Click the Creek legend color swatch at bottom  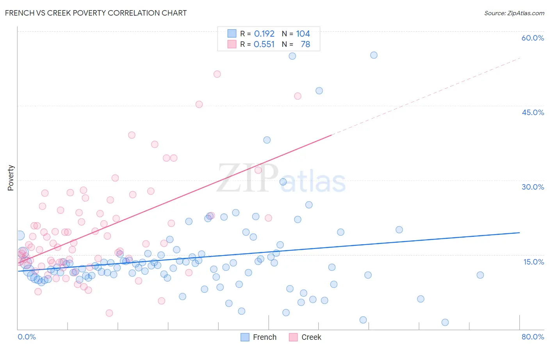click(x=293, y=337)
